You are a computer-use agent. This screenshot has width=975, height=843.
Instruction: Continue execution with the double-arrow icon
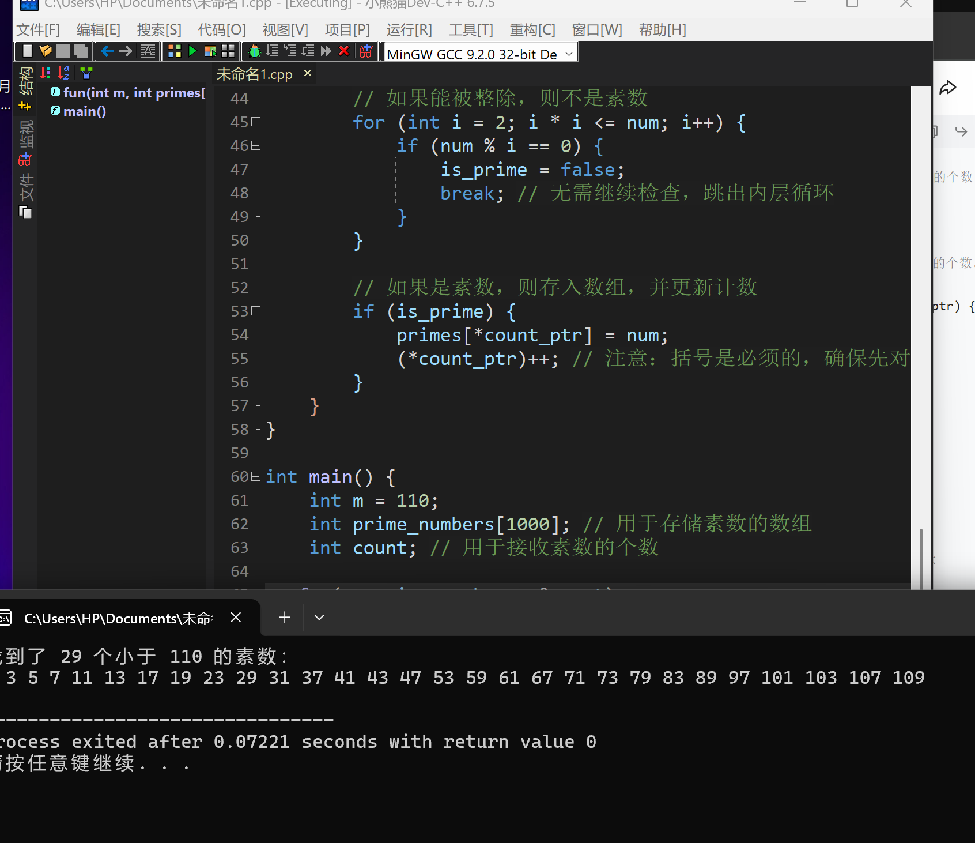coord(326,51)
